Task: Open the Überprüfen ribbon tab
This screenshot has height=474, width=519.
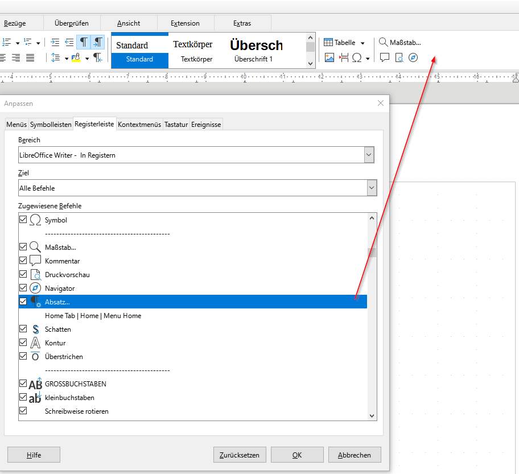Action: 72,23
